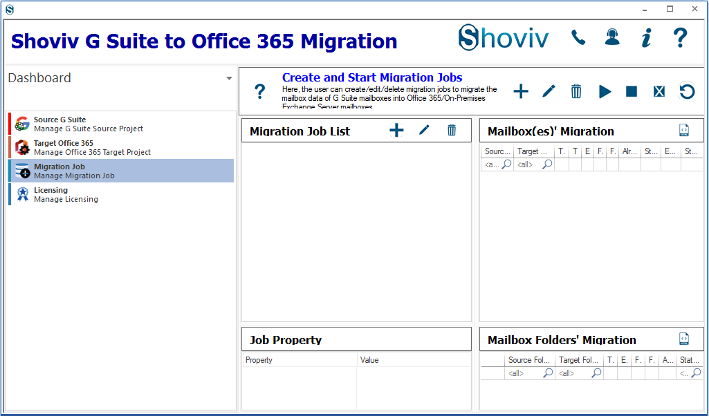
Task: Edit migration job using top toolbar pencil
Action: pyautogui.click(x=549, y=91)
